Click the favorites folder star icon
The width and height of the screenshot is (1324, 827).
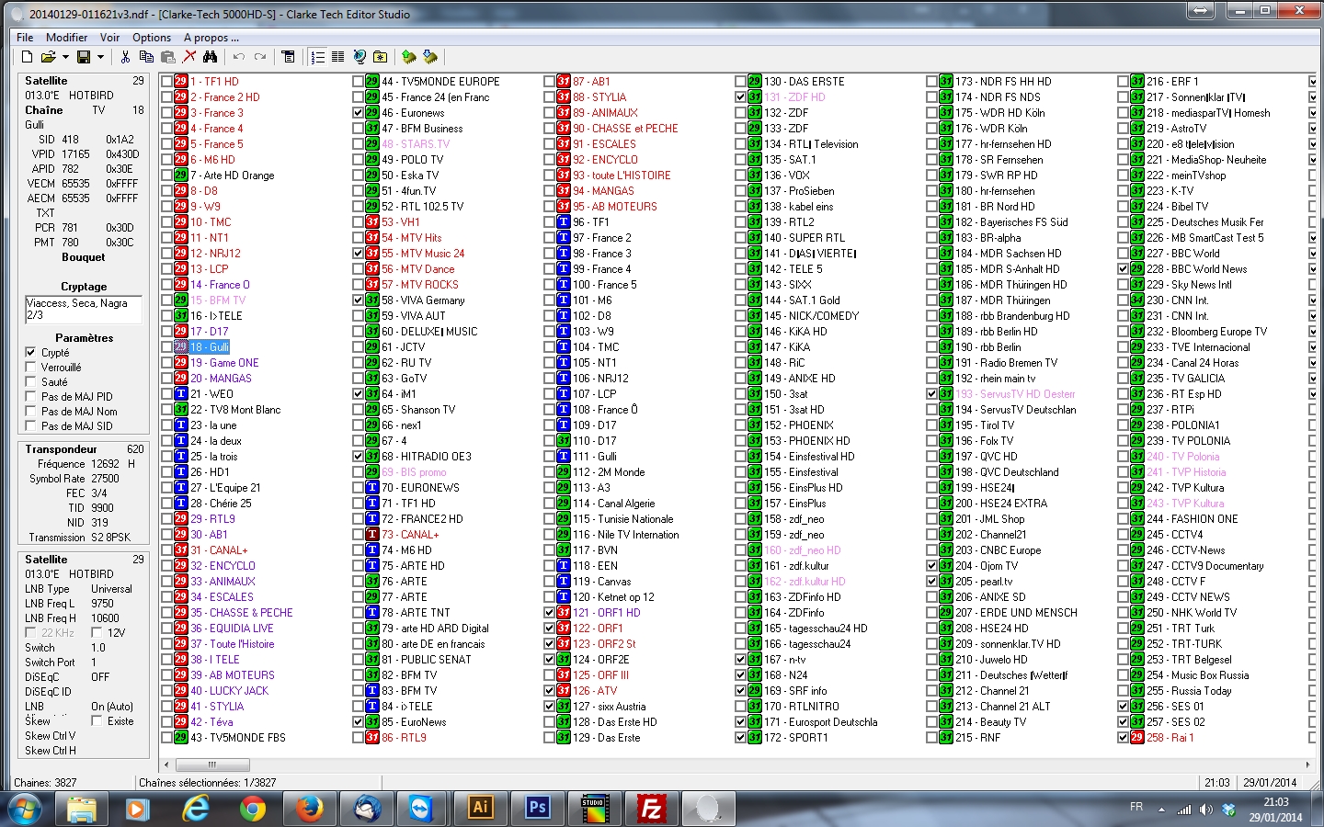click(380, 57)
